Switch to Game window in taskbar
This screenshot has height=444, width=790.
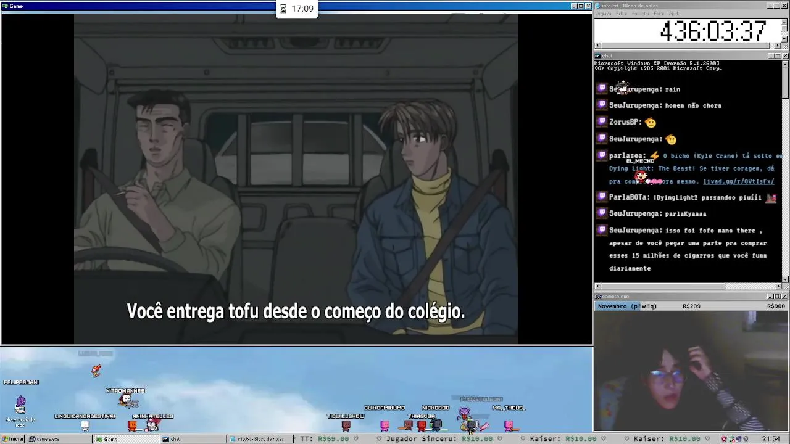[126, 439]
